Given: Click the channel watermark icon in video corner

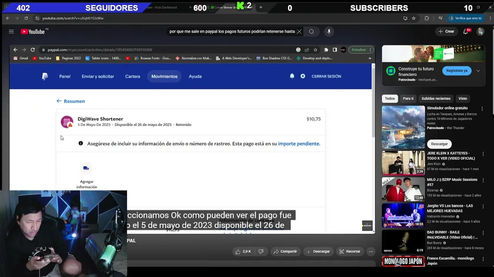Looking at the screenshot, I should pos(367,226).
